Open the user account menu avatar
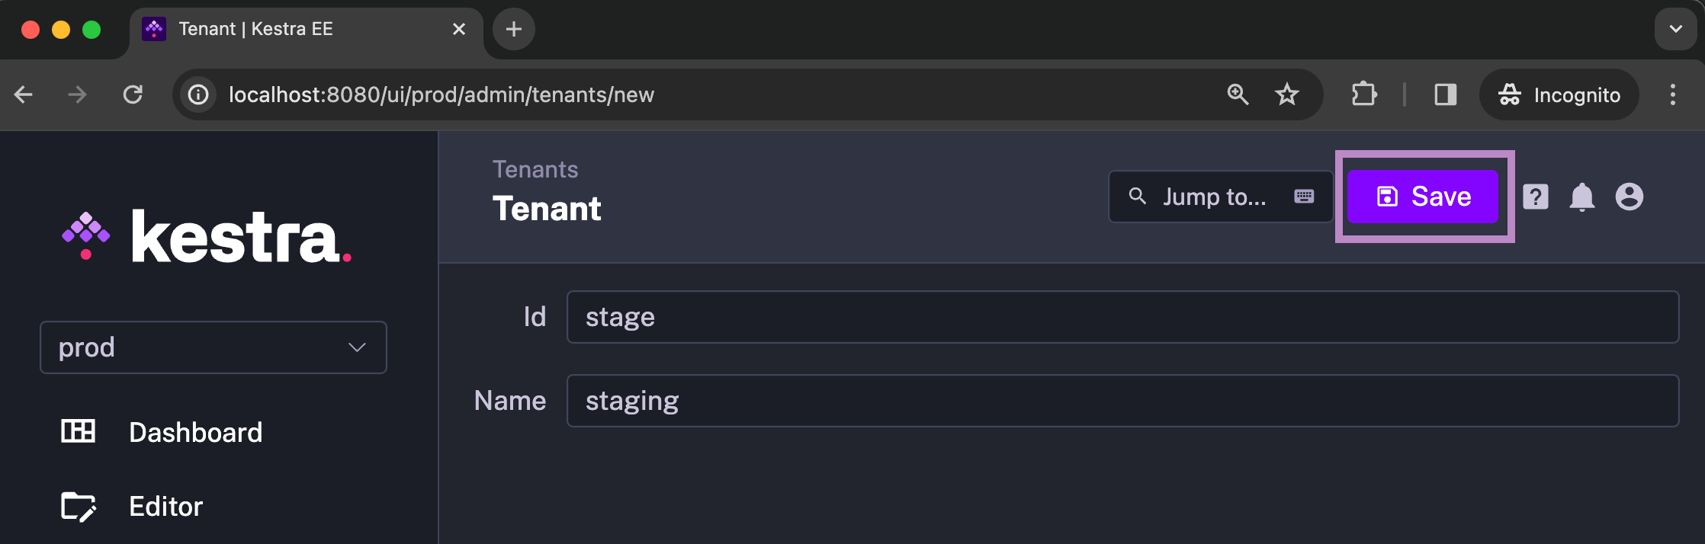Image resolution: width=1705 pixels, height=544 pixels. pyautogui.click(x=1630, y=197)
